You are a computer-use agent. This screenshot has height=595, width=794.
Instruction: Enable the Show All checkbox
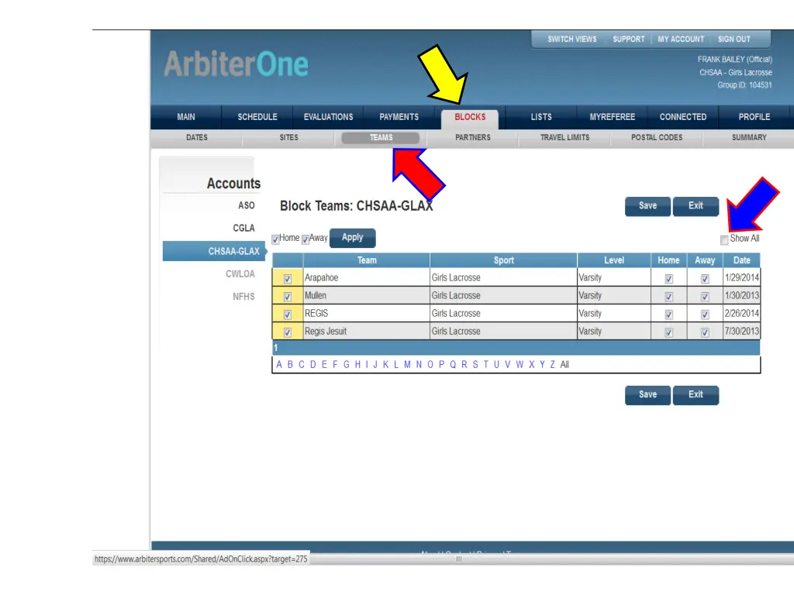725,240
